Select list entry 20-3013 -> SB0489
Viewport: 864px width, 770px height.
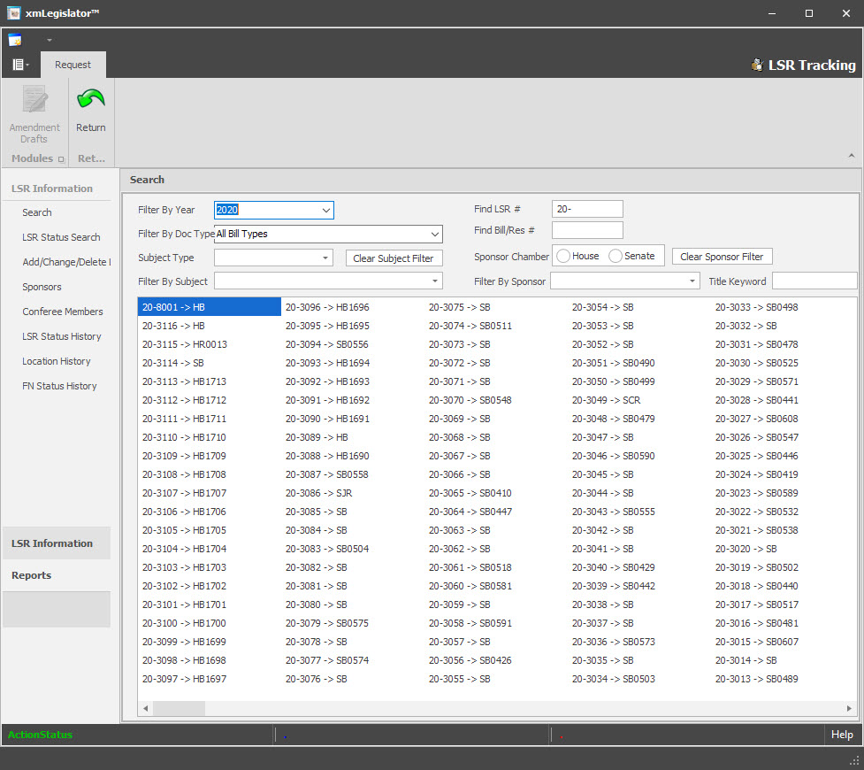(x=756, y=679)
